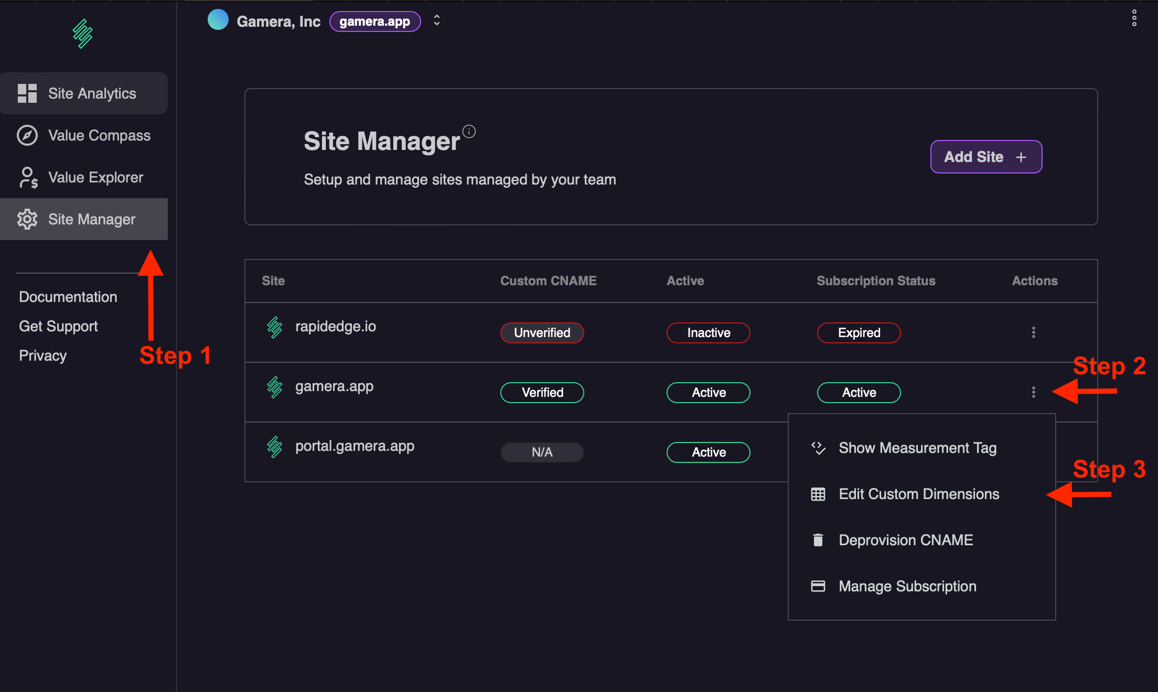This screenshot has height=692, width=1158.
Task: Click the info icon beside Site Manager title
Action: point(469,131)
